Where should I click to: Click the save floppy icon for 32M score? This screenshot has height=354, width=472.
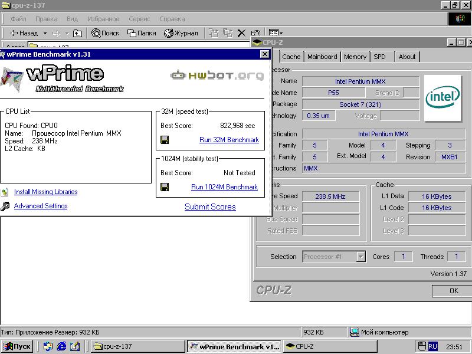(x=165, y=140)
